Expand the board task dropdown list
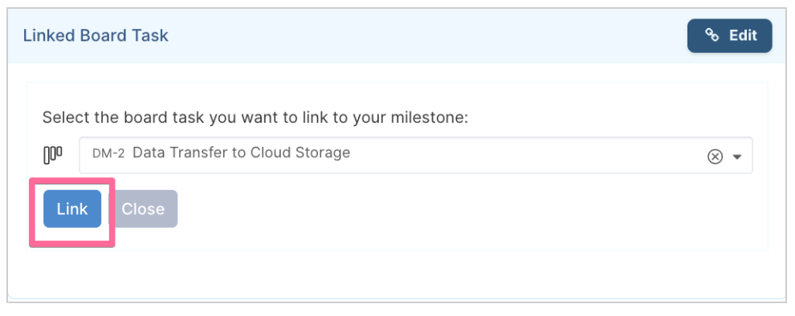The height and width of the screenshot is (316, 795). [x=737, y=157]
